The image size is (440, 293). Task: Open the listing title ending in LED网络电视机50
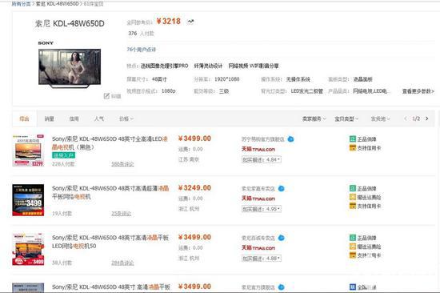[110, 242]
